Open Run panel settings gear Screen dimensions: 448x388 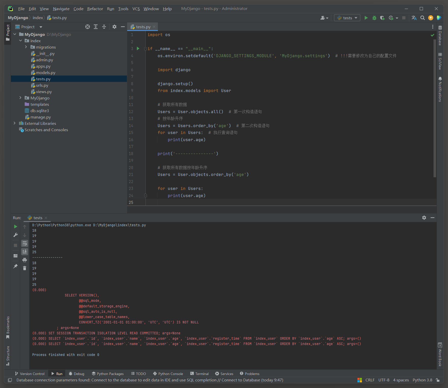(x=424, y=218)
